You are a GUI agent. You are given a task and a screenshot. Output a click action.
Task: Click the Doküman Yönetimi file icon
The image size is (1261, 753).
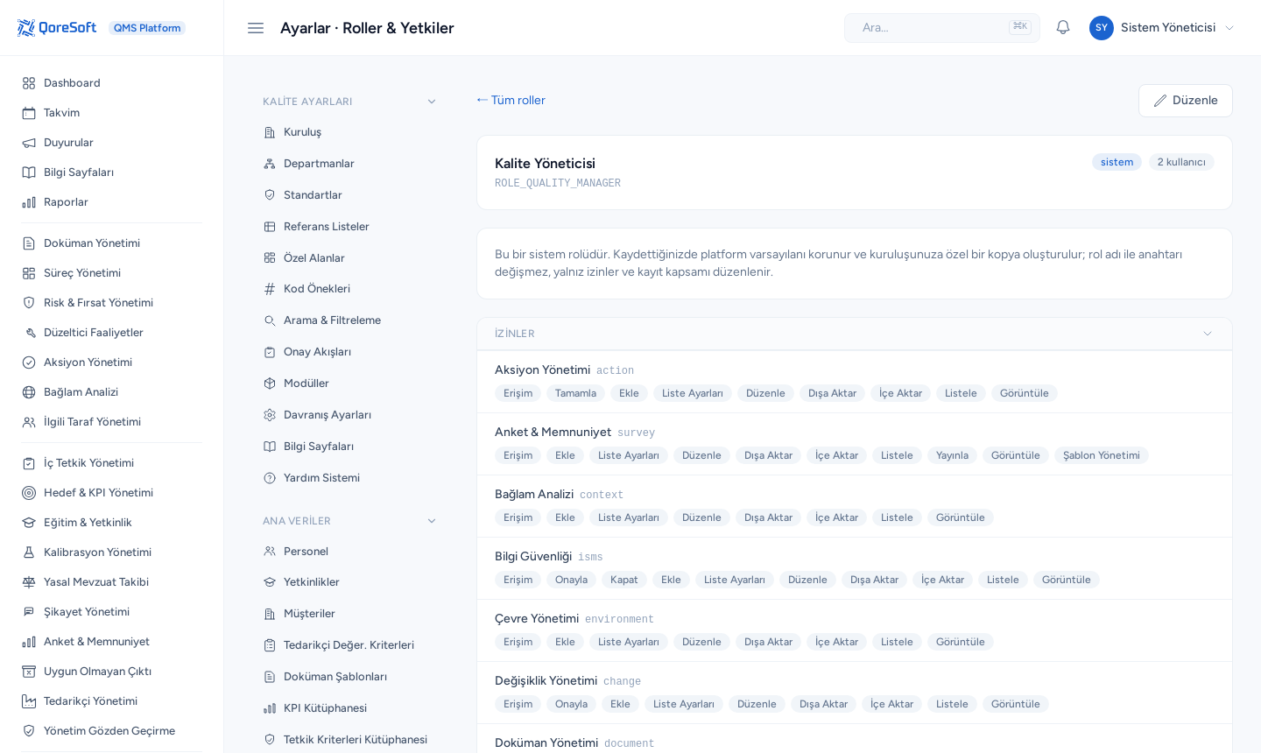point(29,243)
